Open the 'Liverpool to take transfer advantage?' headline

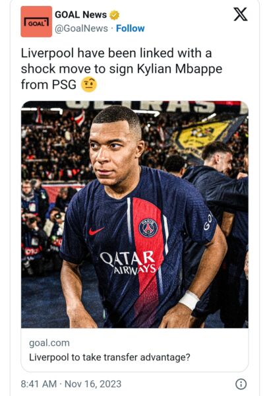click(x=109, y=357)
